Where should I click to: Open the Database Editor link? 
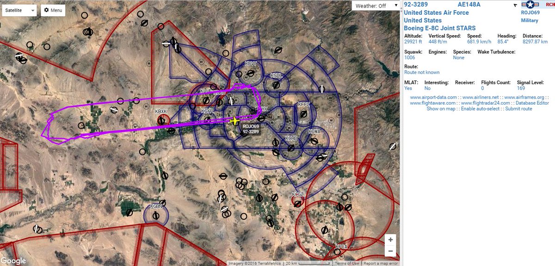532,103
